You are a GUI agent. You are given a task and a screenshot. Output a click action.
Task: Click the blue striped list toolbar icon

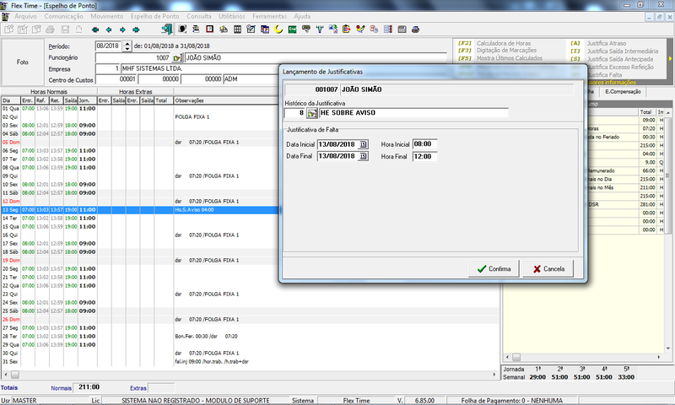[x=388, y=30]
